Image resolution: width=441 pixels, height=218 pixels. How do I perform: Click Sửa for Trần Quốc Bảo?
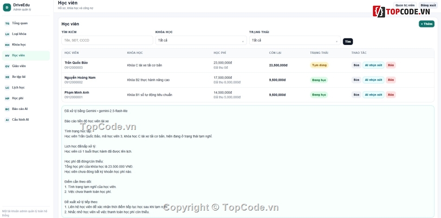tap(357, 65)
